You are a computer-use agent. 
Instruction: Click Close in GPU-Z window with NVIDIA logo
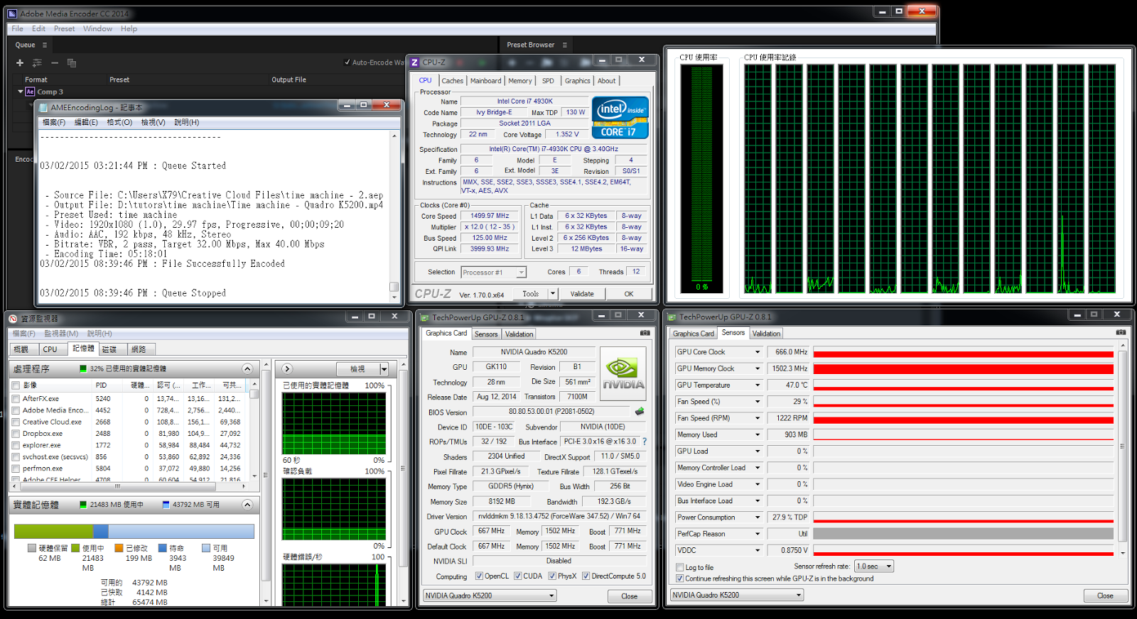[629, 596]
